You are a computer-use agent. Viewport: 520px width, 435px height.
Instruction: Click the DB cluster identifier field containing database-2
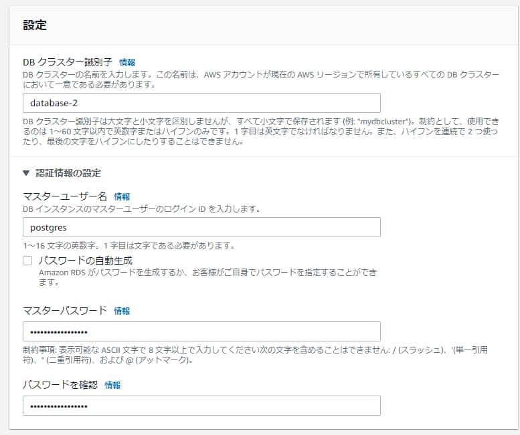click(201, 103)
